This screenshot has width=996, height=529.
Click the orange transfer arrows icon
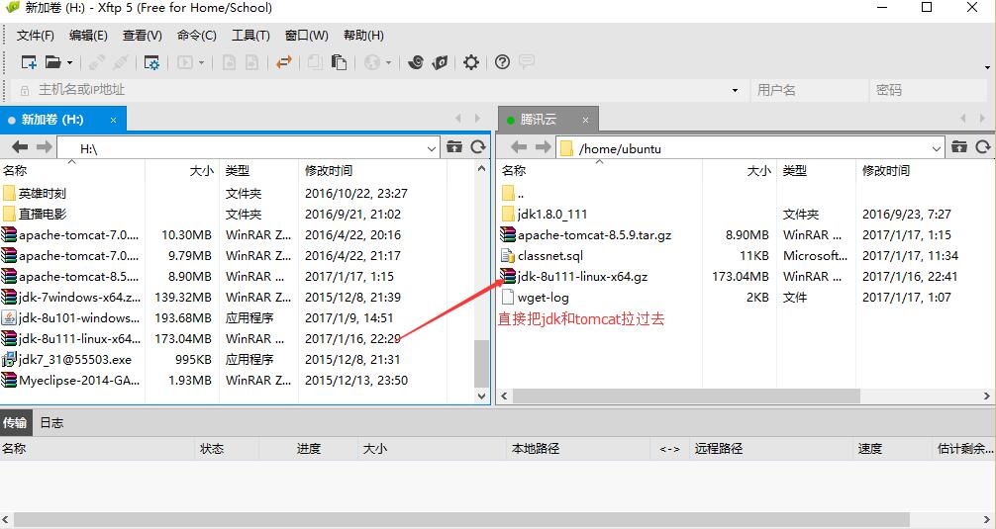click(x=284, y=62)
